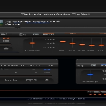Skip to previous track

(x=90, y=94)
